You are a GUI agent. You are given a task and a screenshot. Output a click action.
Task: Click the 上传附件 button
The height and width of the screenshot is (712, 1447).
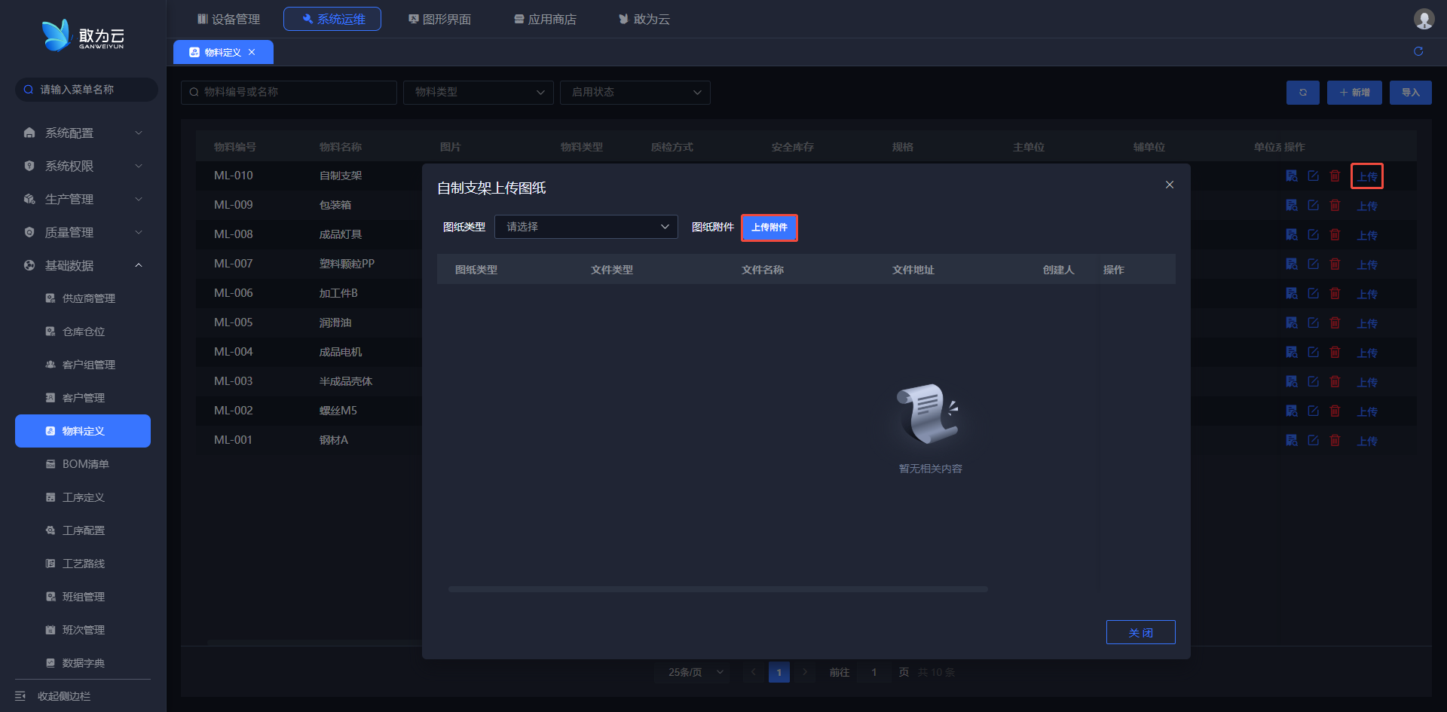[x=769, y=228]
